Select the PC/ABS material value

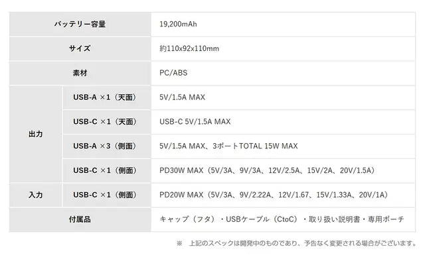tap(173, 73)
